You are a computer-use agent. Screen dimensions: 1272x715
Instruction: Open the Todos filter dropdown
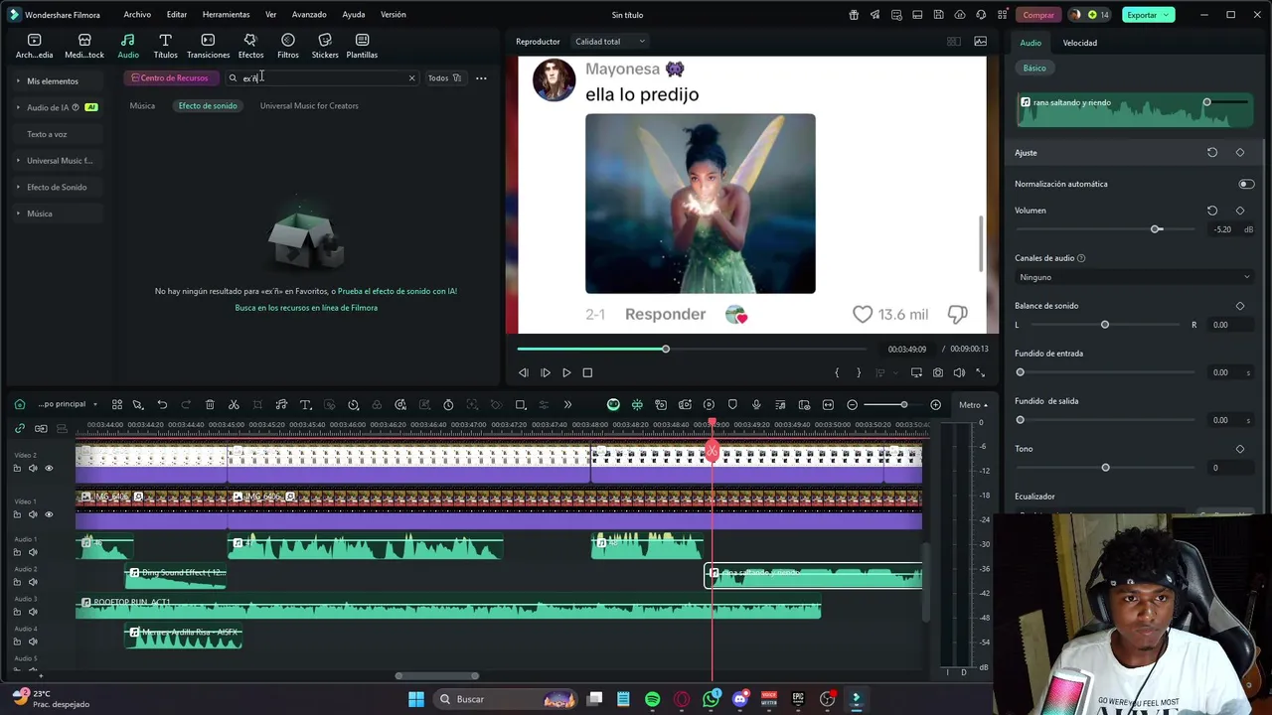(444, 78)
